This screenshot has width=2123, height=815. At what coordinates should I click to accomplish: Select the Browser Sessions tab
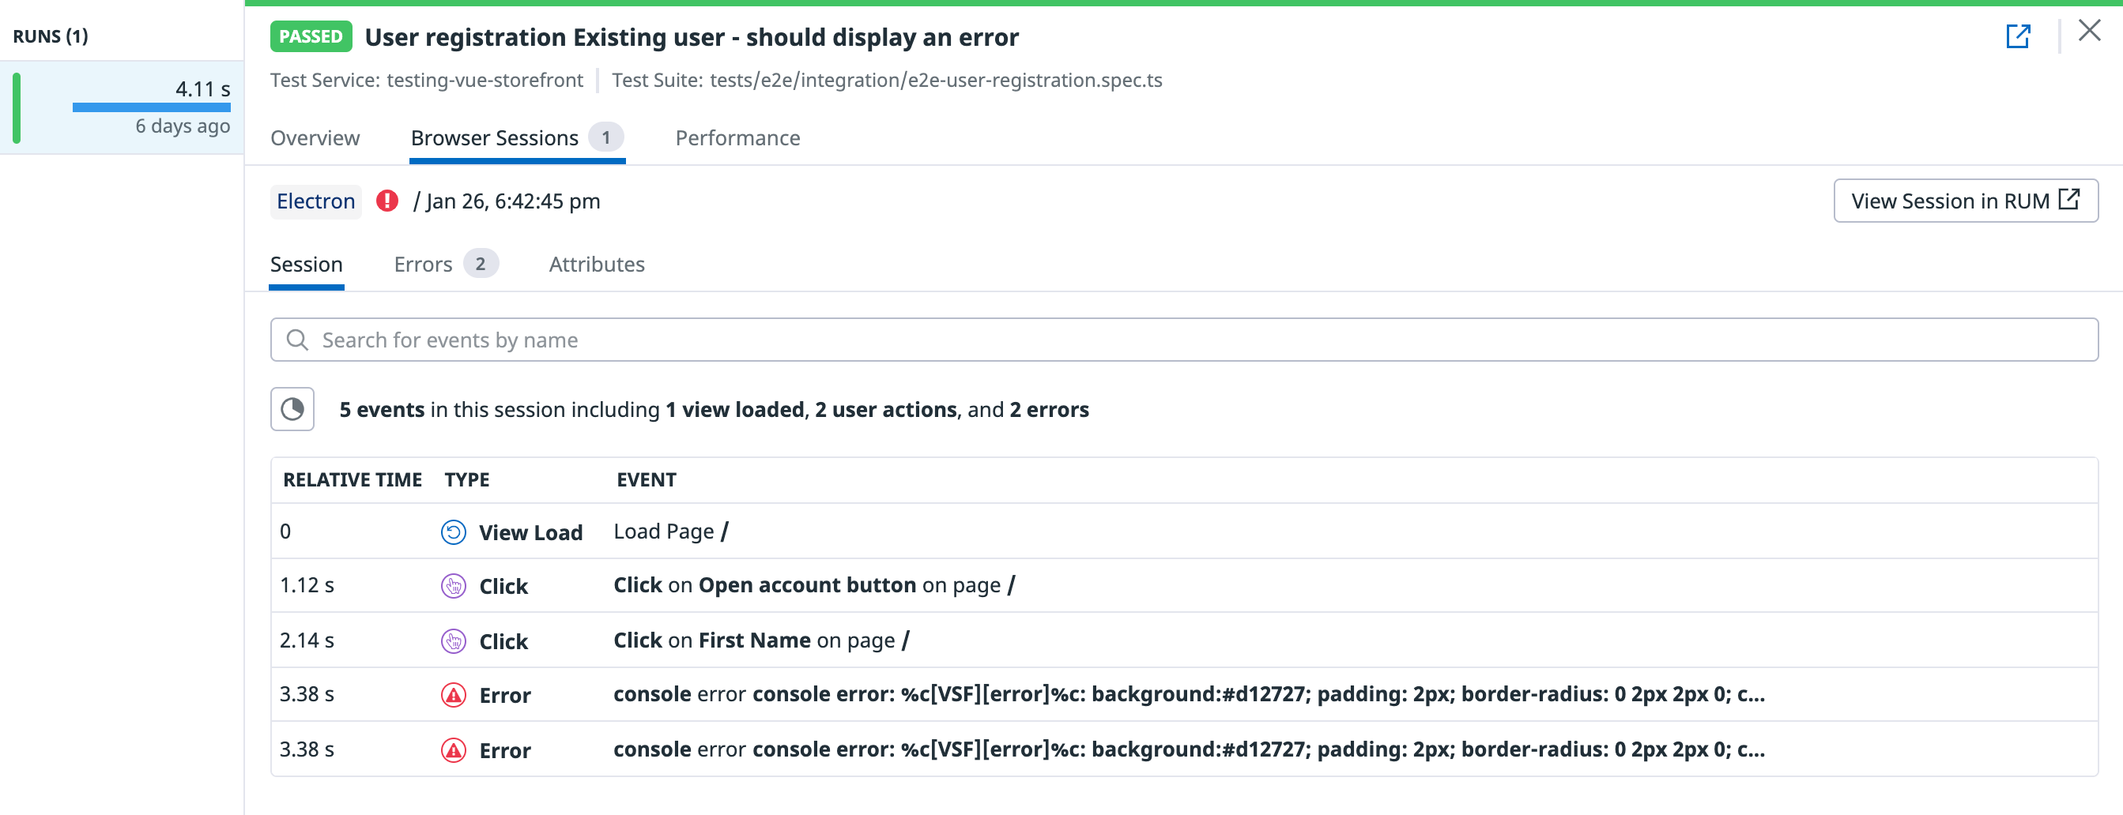tap(517, 138)
